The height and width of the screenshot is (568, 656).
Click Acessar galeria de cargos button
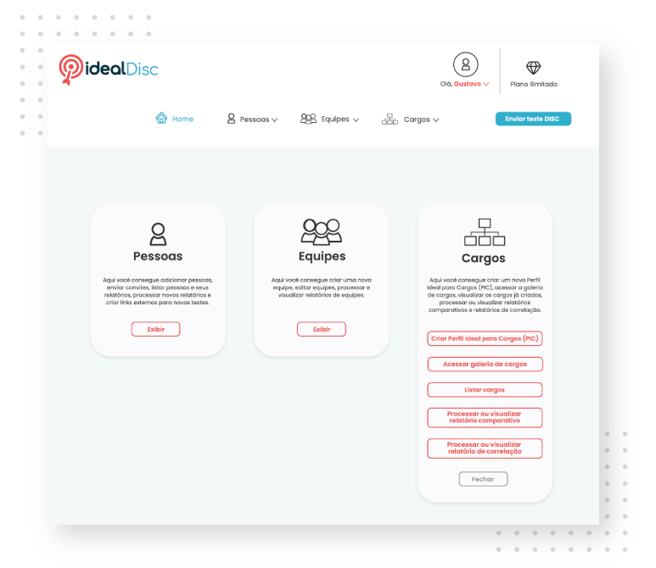[485, 364]
